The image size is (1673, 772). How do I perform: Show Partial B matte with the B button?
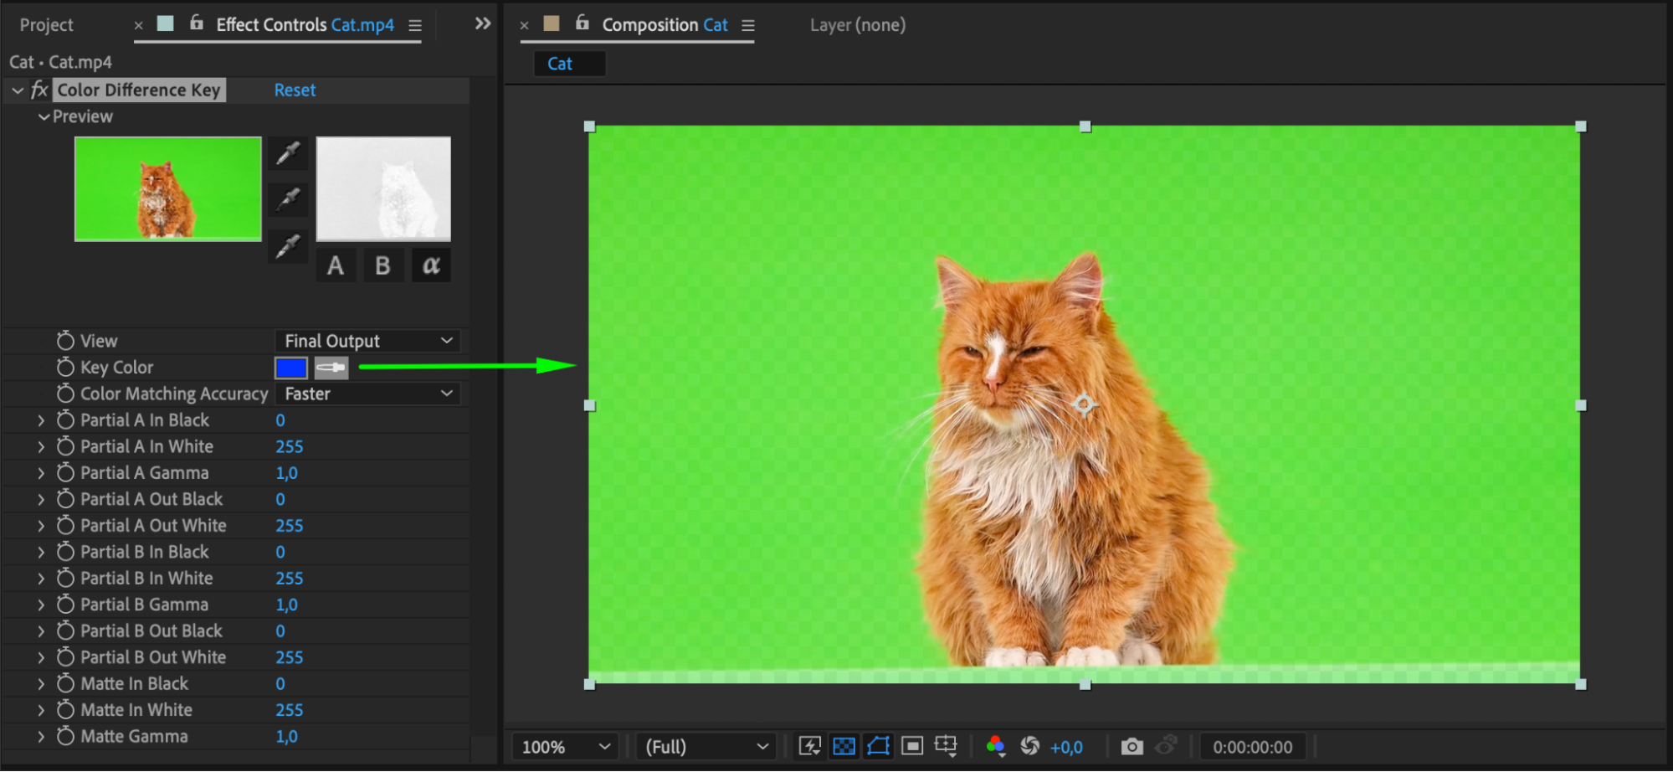tap(382, 265)
